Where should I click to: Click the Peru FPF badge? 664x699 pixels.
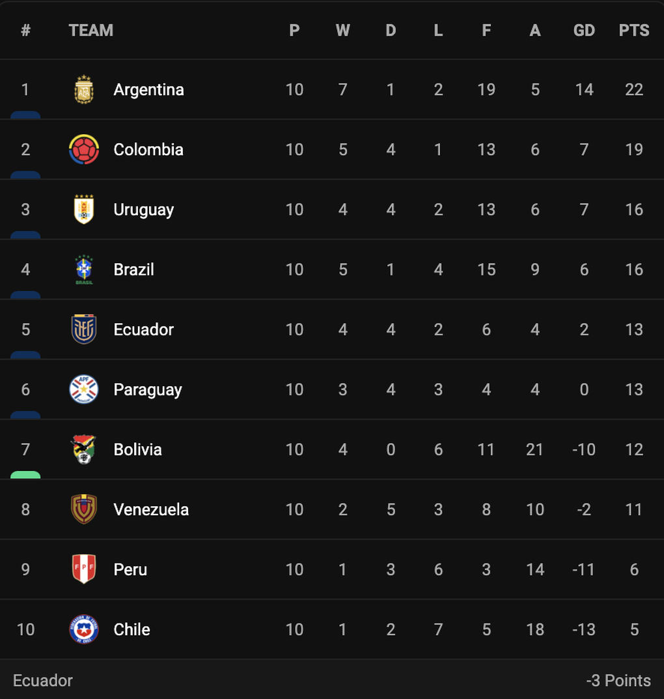pyautogui.click(x=84, y=569)
